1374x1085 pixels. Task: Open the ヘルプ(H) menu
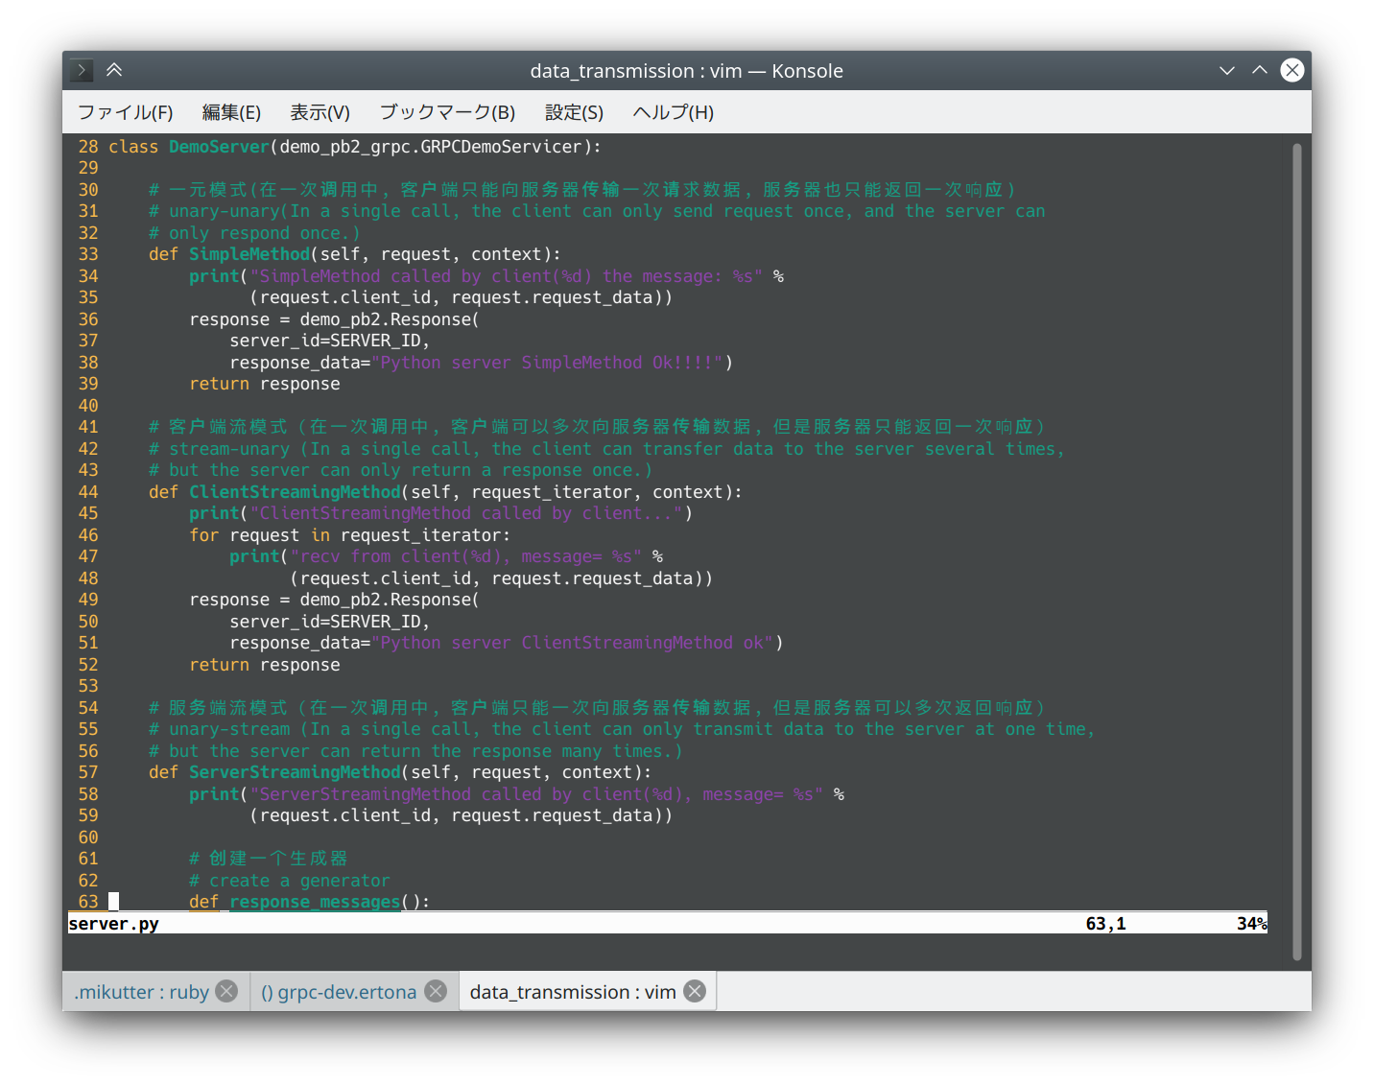[x=673, y=112]
